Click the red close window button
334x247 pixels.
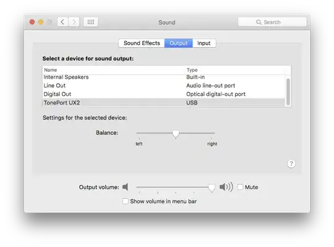coord(32,22)
